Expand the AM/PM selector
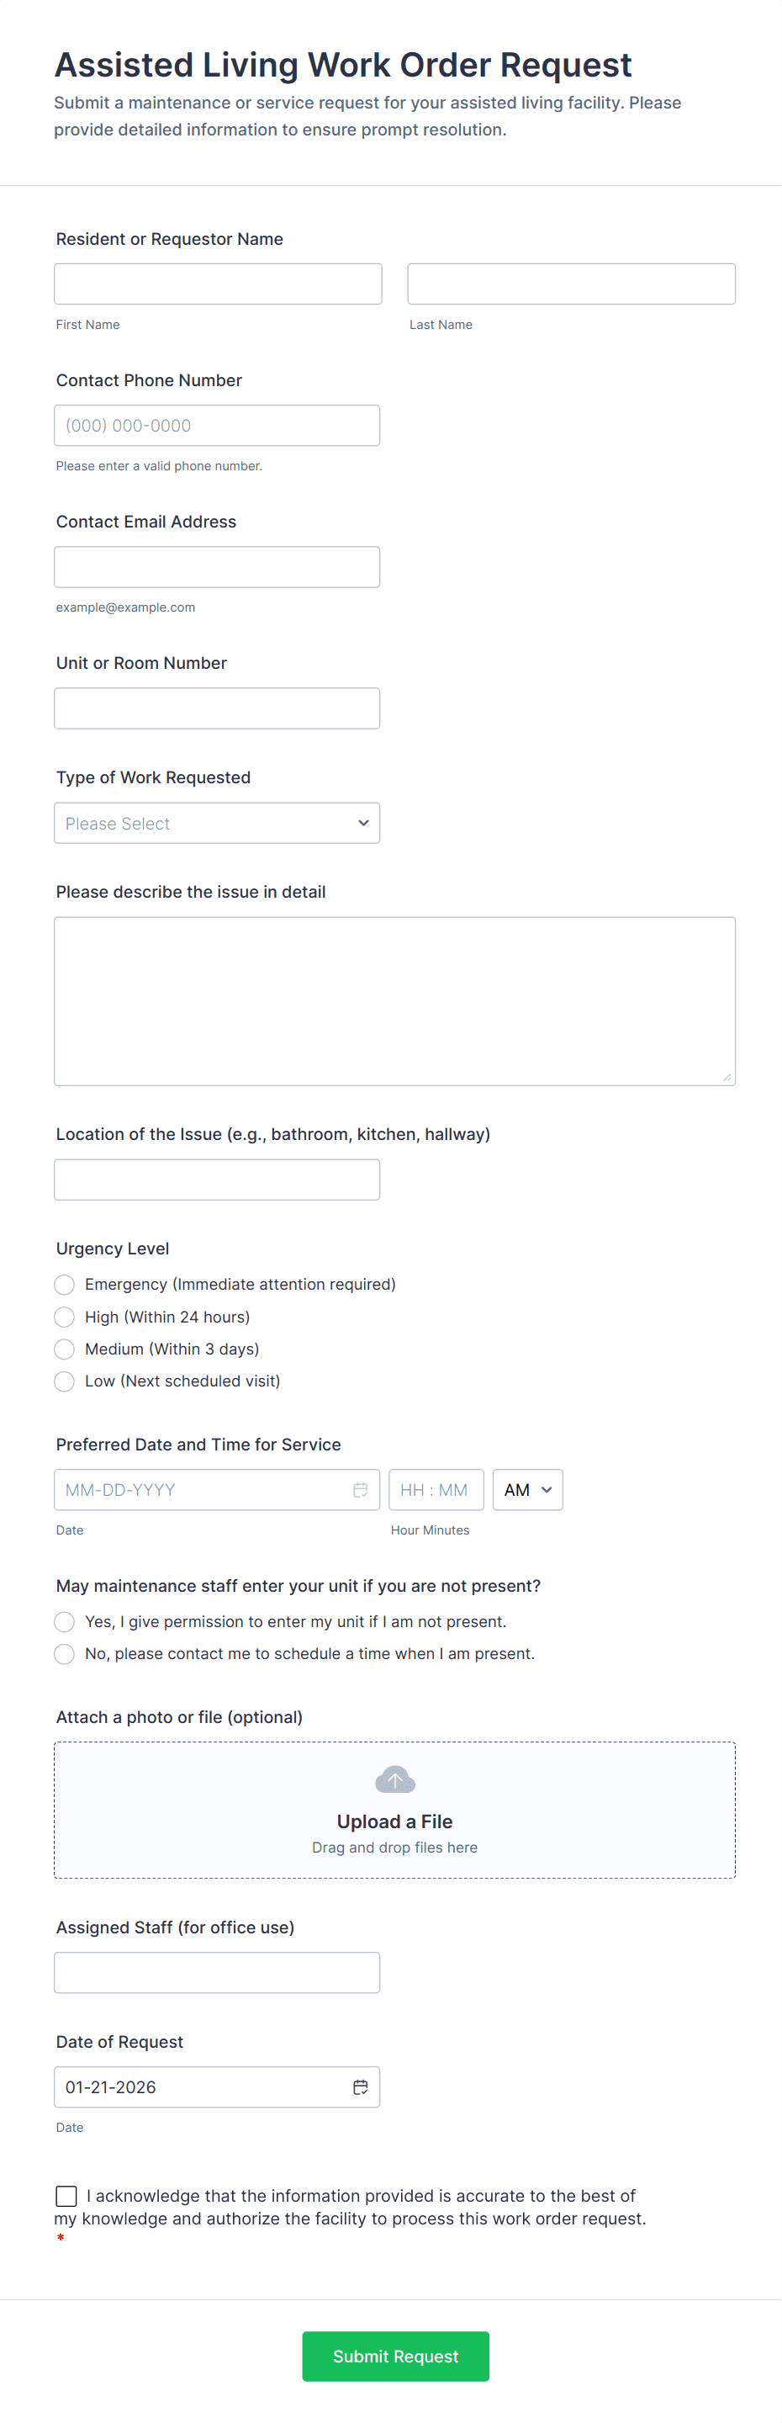Screen dimensions: 782x2423 (x=527, y=1490)
